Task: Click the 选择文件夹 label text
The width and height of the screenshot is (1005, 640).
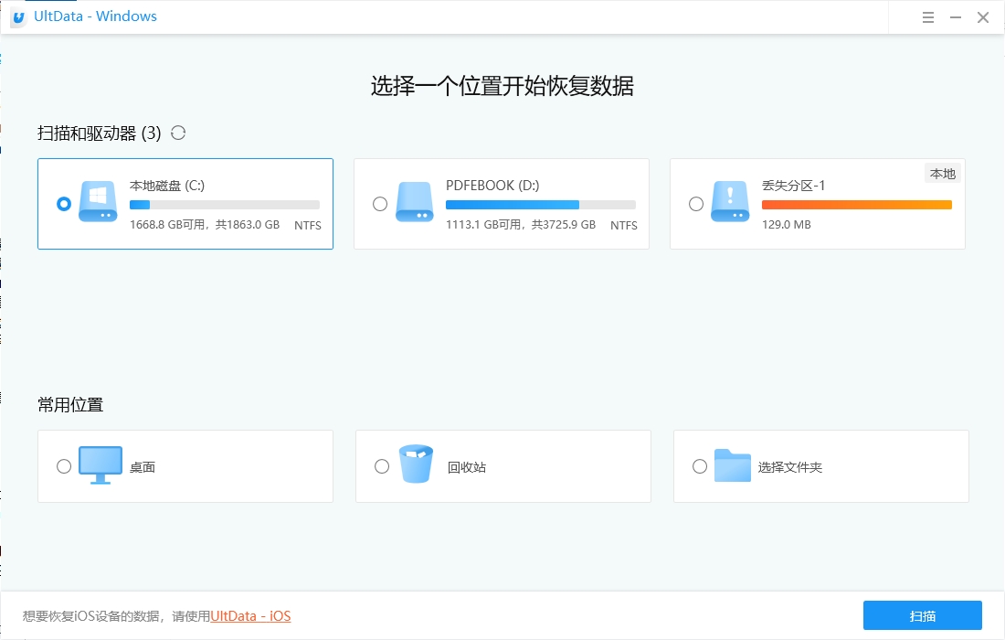Action: (x=789, y=467)
